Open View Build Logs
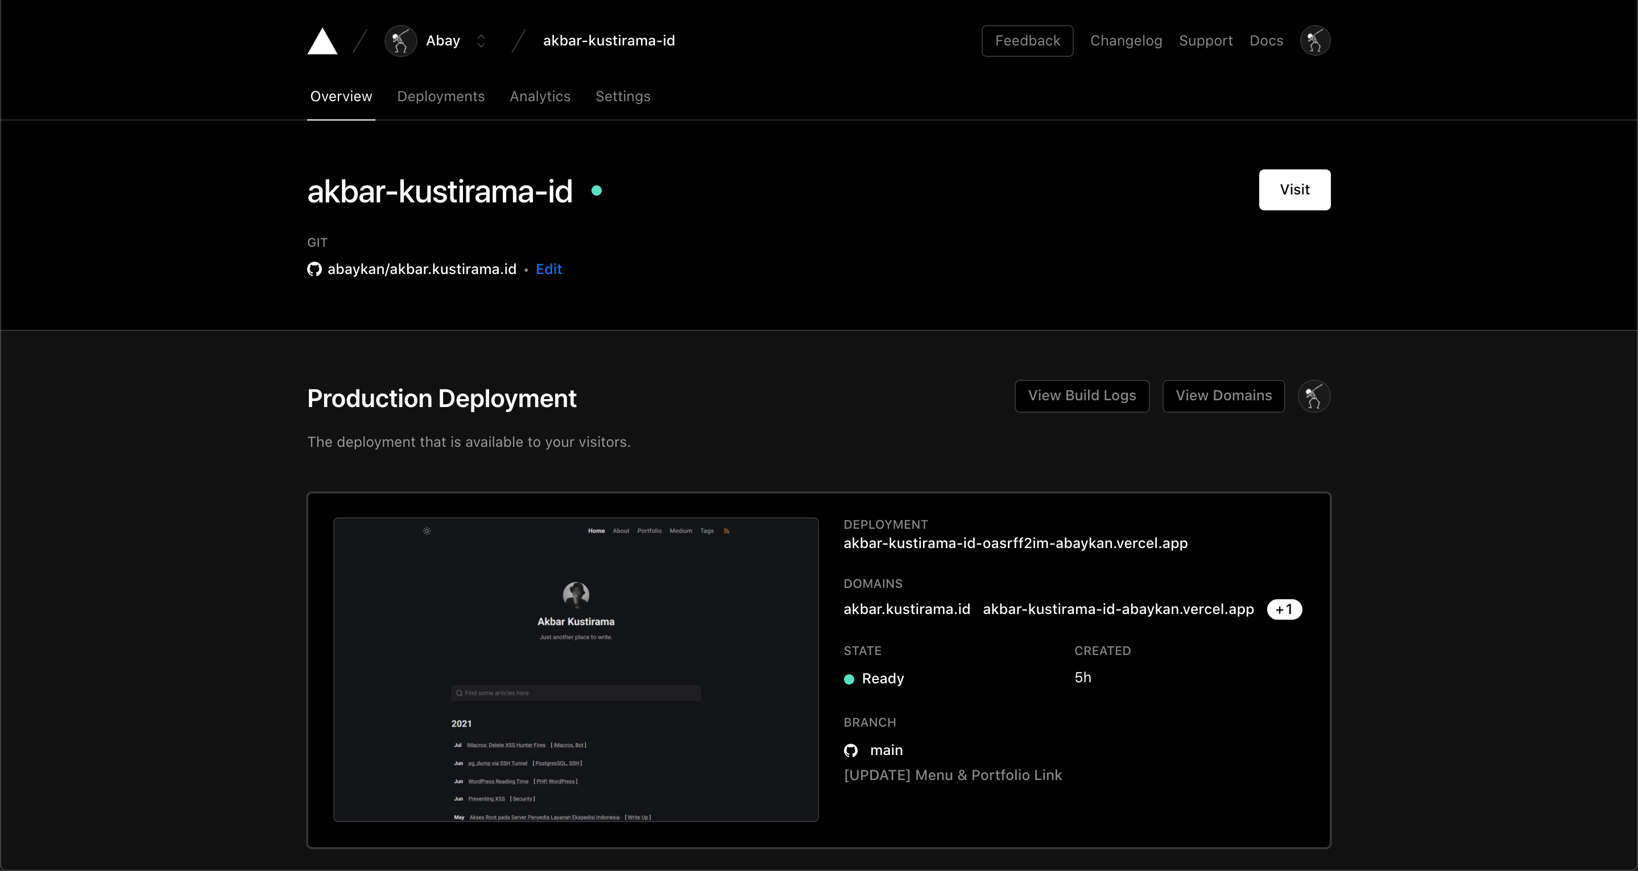Screen dimensions: 1638x871 pyautogui.click(x=1082, y=396)
